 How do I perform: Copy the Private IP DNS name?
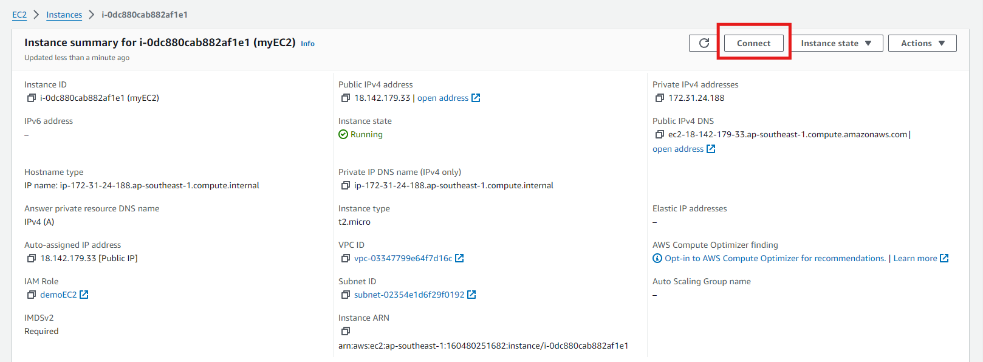click(x=346, y=185)
